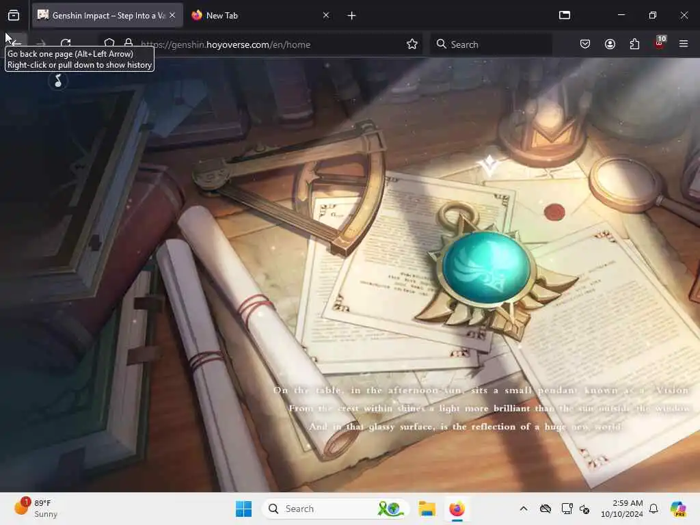Open Firefox account menu

pyautogui.click(x=610, y=44)
